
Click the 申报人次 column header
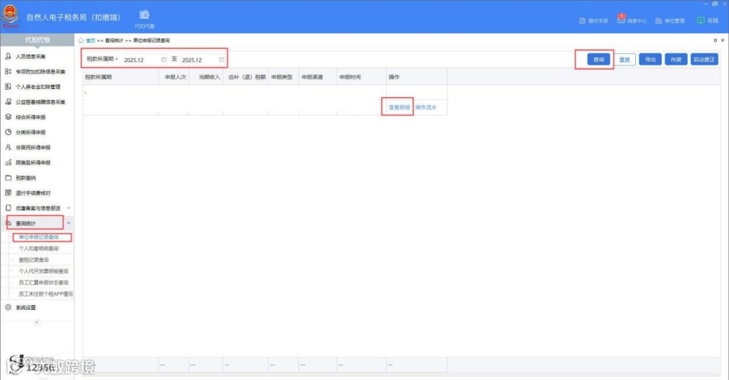click(x=175, y=77)
